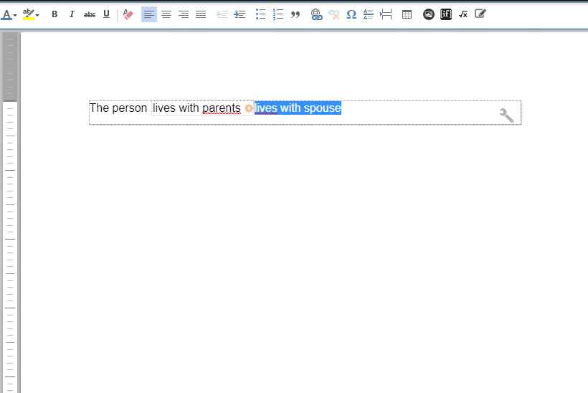Toggle bold formatting

point(54,14)
